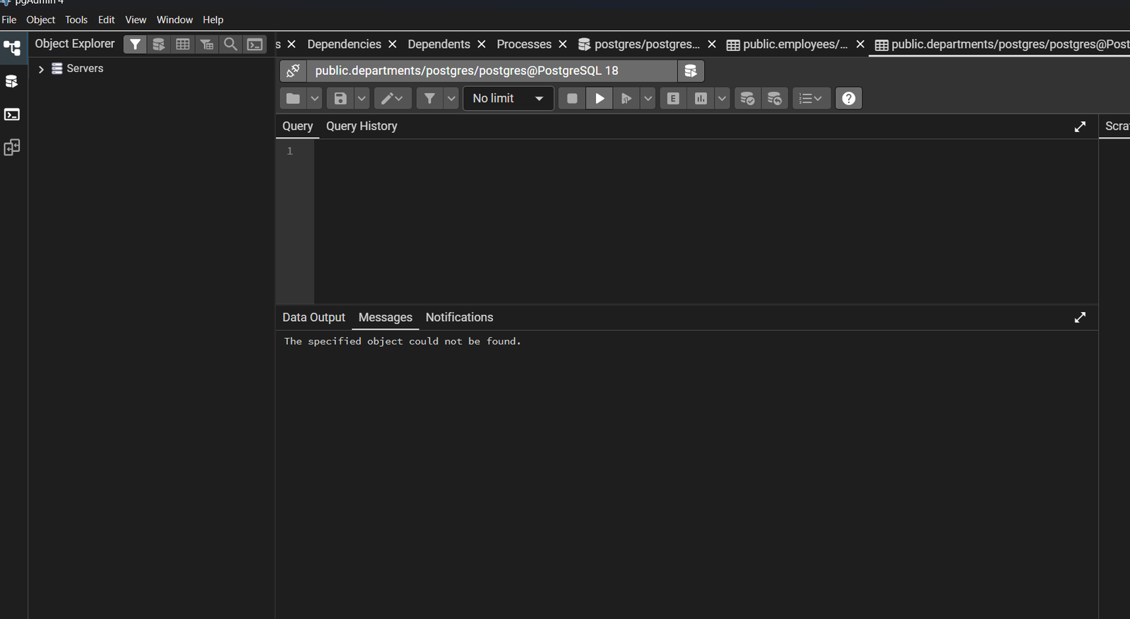
Task: Open PSQL Tool from Object Explorer toolbar
Action: point(255,44)
